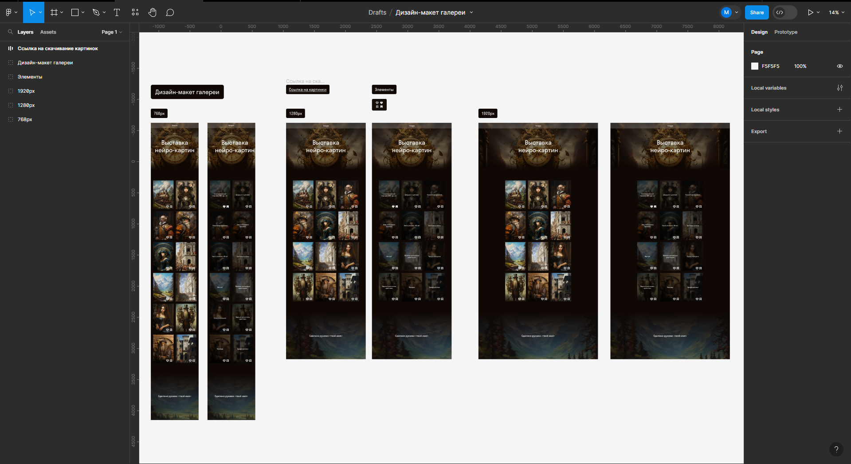Open Move tools dropdown arrow

point(40,12)
